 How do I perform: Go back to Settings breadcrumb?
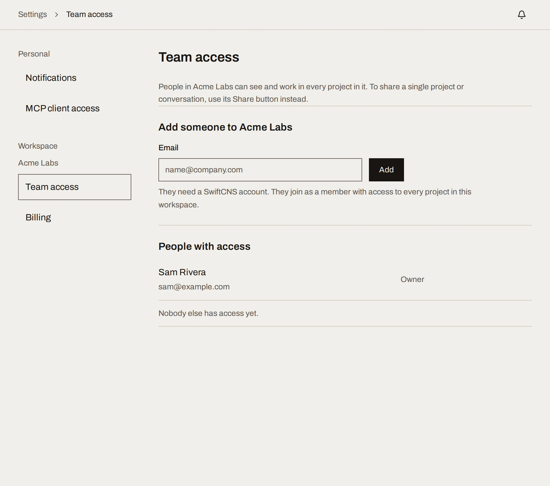pyautogui.click(x=33, y=14)
